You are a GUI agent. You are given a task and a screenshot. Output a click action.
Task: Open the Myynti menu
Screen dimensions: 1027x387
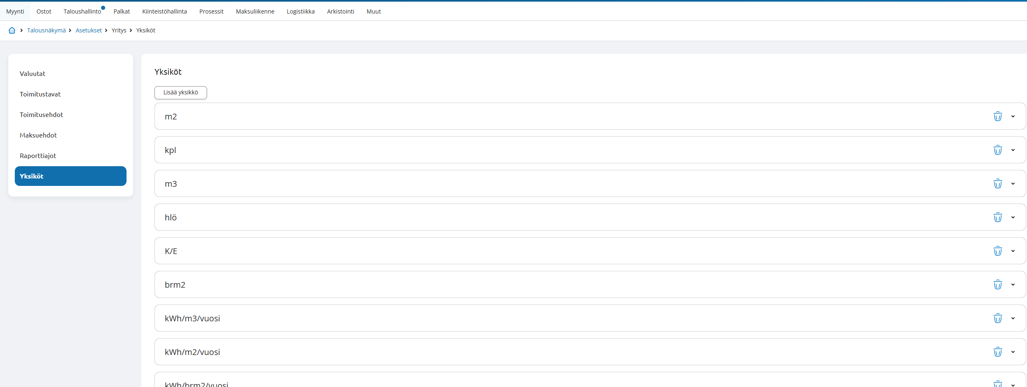15,11
